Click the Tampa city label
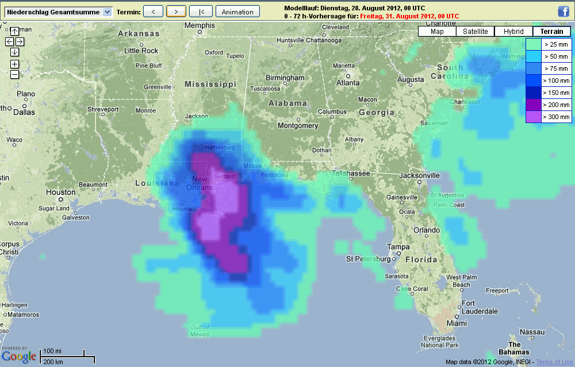This screenshot has height=367, width=575. 398,247
